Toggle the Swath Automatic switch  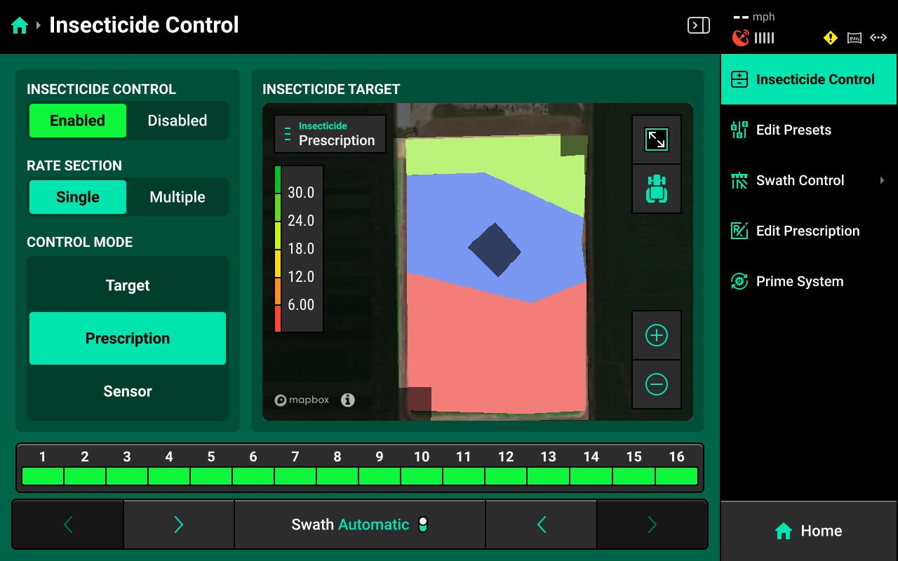tap(422, 525)
